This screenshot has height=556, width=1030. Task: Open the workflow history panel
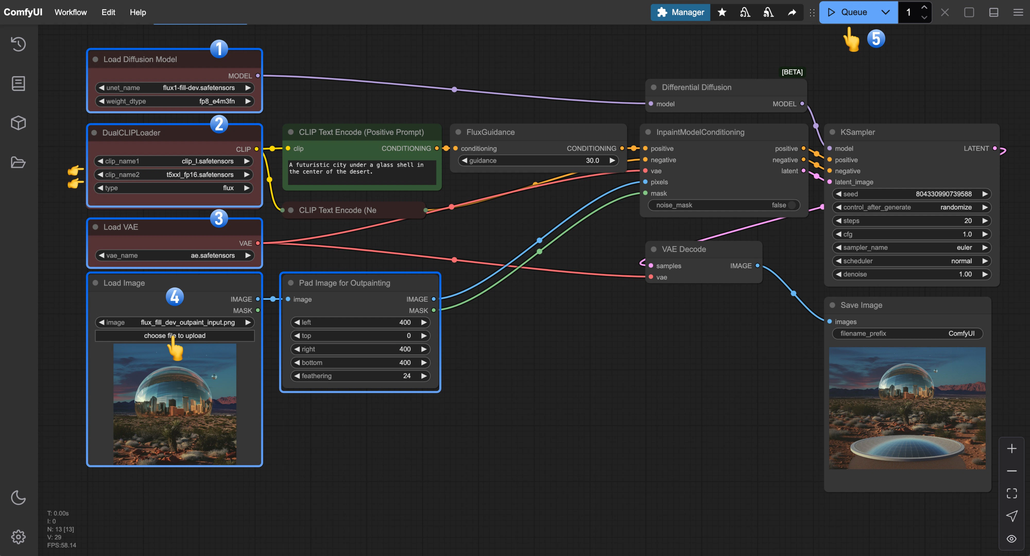18,44
